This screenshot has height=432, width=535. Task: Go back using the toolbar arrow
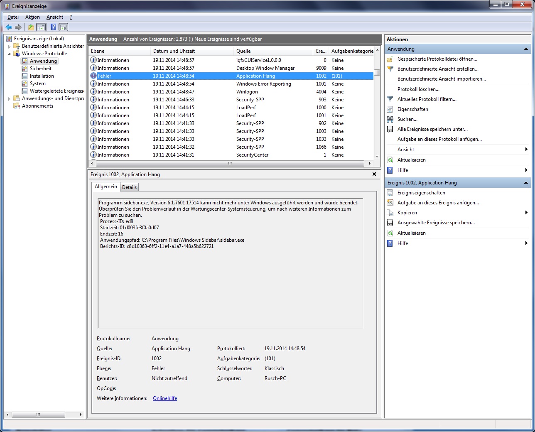(x=9, y=27)
